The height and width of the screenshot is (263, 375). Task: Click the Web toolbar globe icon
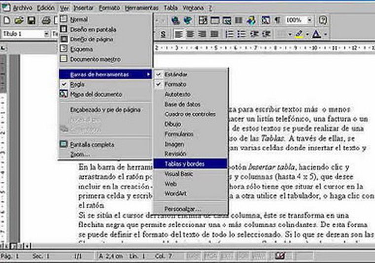(x=187, y=20)
